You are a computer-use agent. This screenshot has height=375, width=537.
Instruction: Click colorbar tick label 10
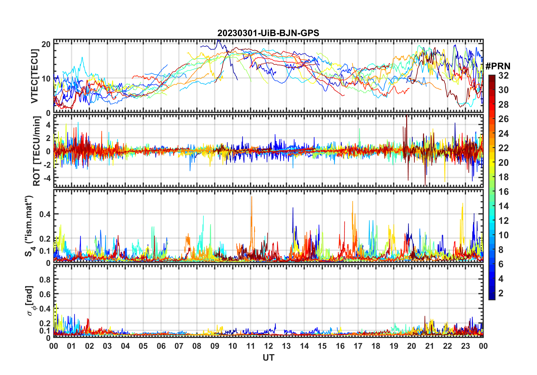[503, 235]
